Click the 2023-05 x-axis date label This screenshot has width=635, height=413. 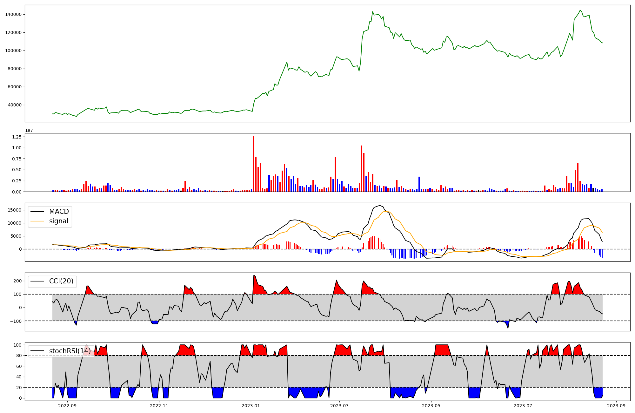[431, 406]
